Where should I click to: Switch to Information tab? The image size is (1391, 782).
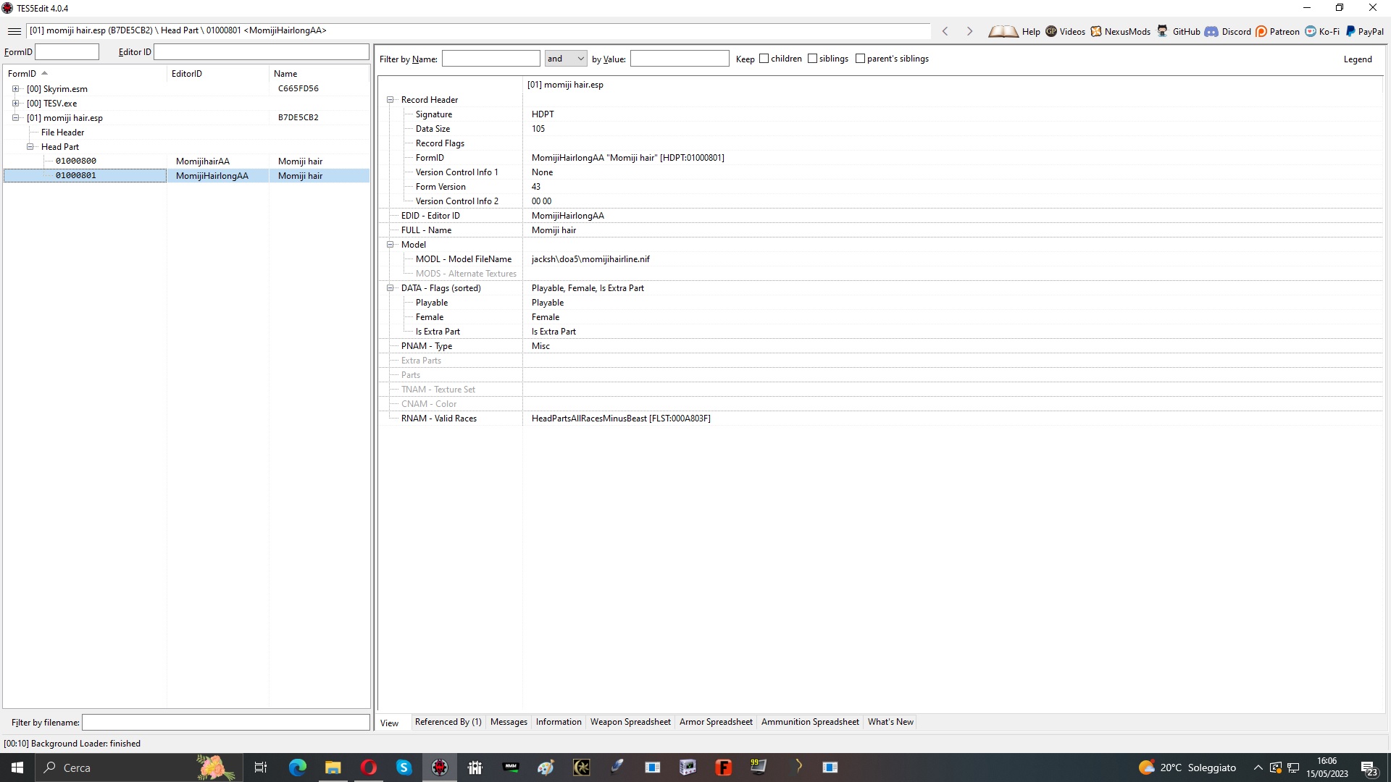(559, 722)
